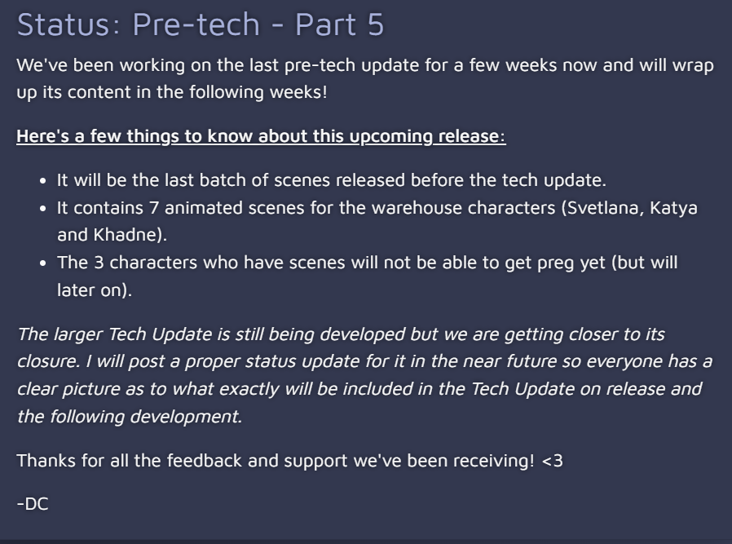Click the first bullet point dot marker
Viewport: 732px width, 544px height.
pyautogui.click(x=43, y=181)
